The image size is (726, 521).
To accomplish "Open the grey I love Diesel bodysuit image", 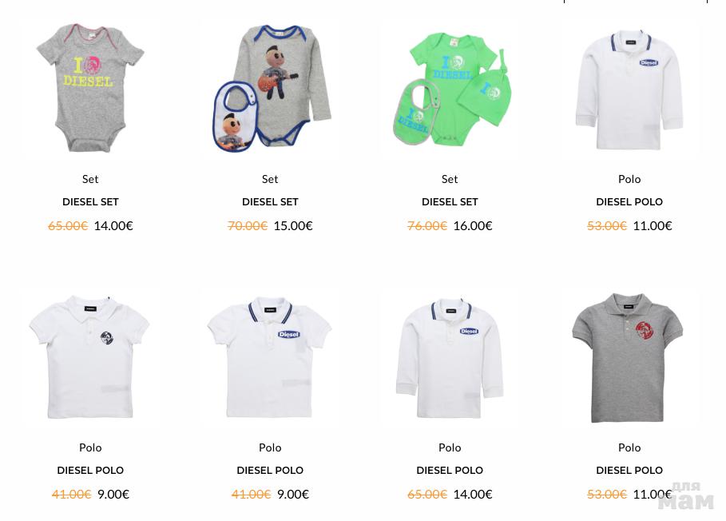I will tap(90, 88).
